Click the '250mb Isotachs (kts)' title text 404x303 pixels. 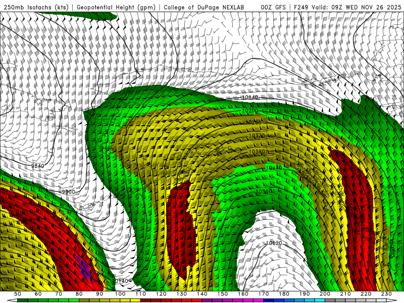click(x=36, y=8)
